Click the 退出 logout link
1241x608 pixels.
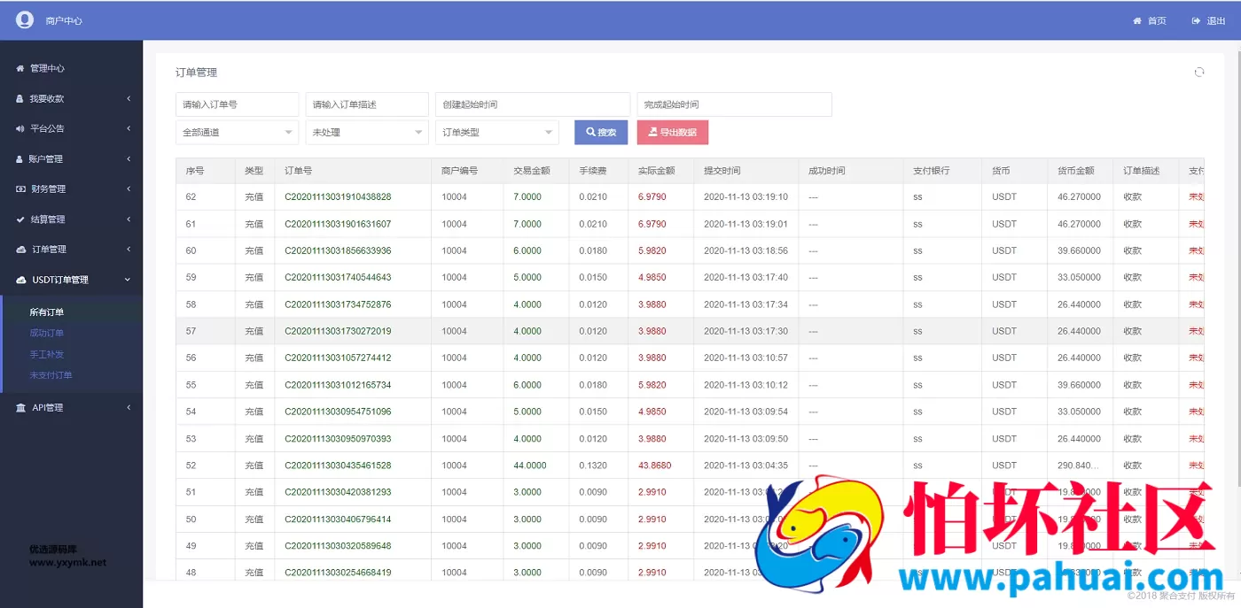click(1208, 20)
